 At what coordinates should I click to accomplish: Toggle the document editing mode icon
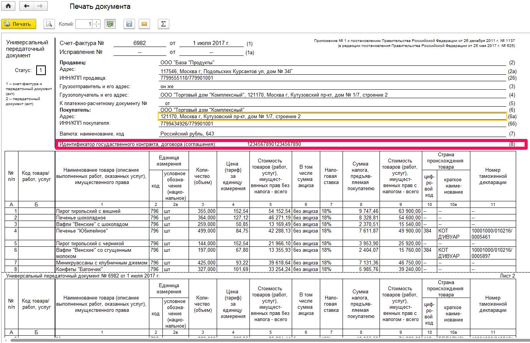pyautogui.click(x=110, y=24)
